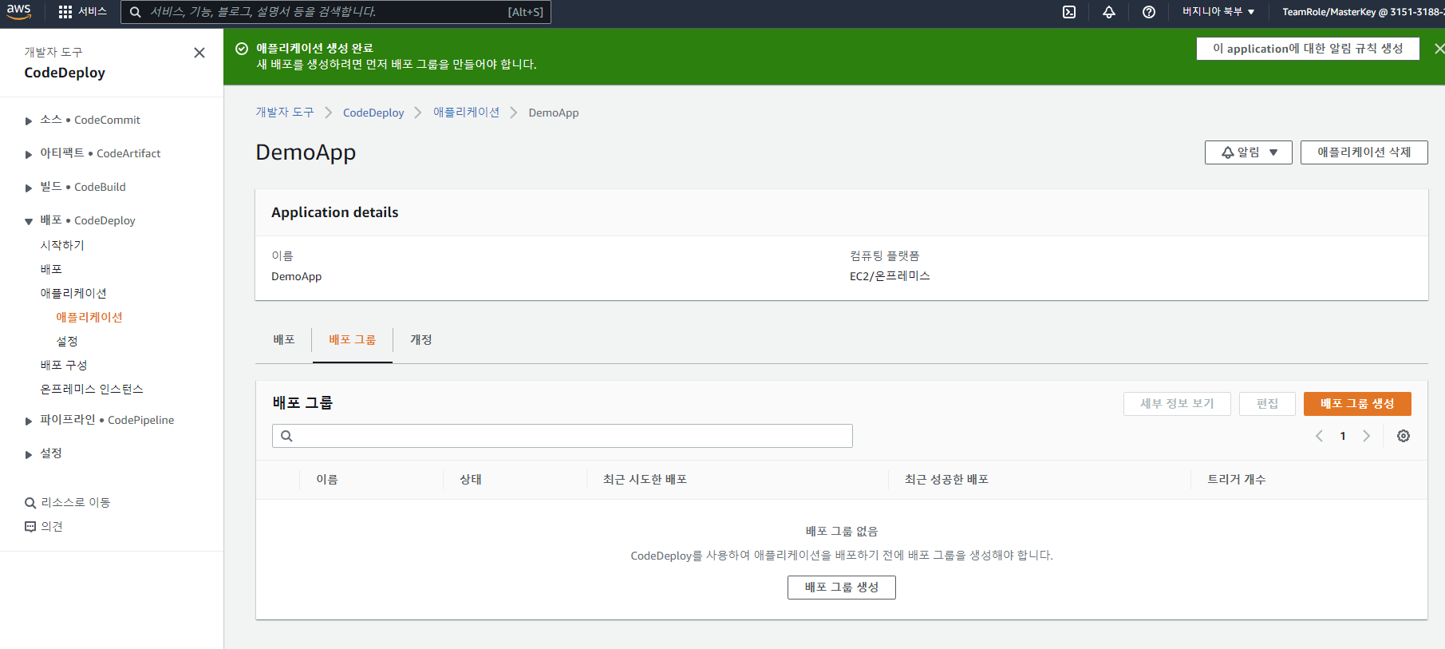Screen dimensions: 1445x649
Task: Open the help question mark icon
Action: tap(1149, 12)
